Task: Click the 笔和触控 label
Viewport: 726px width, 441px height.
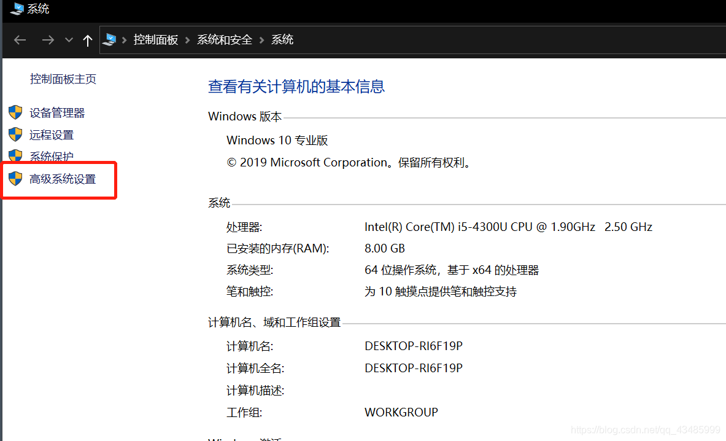Action: (x=250, y=291)
